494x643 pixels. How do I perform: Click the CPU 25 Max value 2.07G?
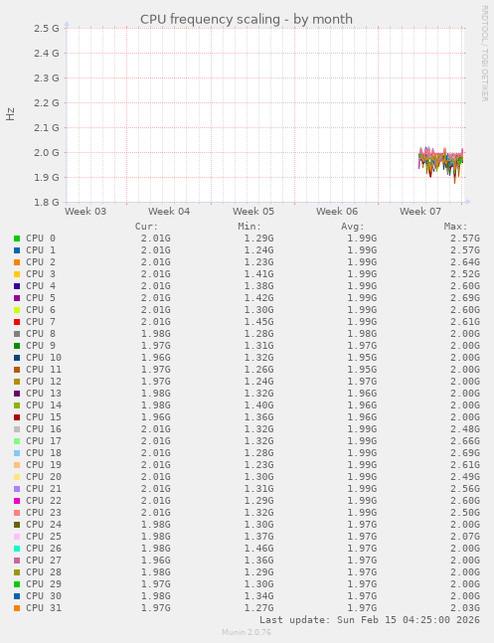[465, 537]
